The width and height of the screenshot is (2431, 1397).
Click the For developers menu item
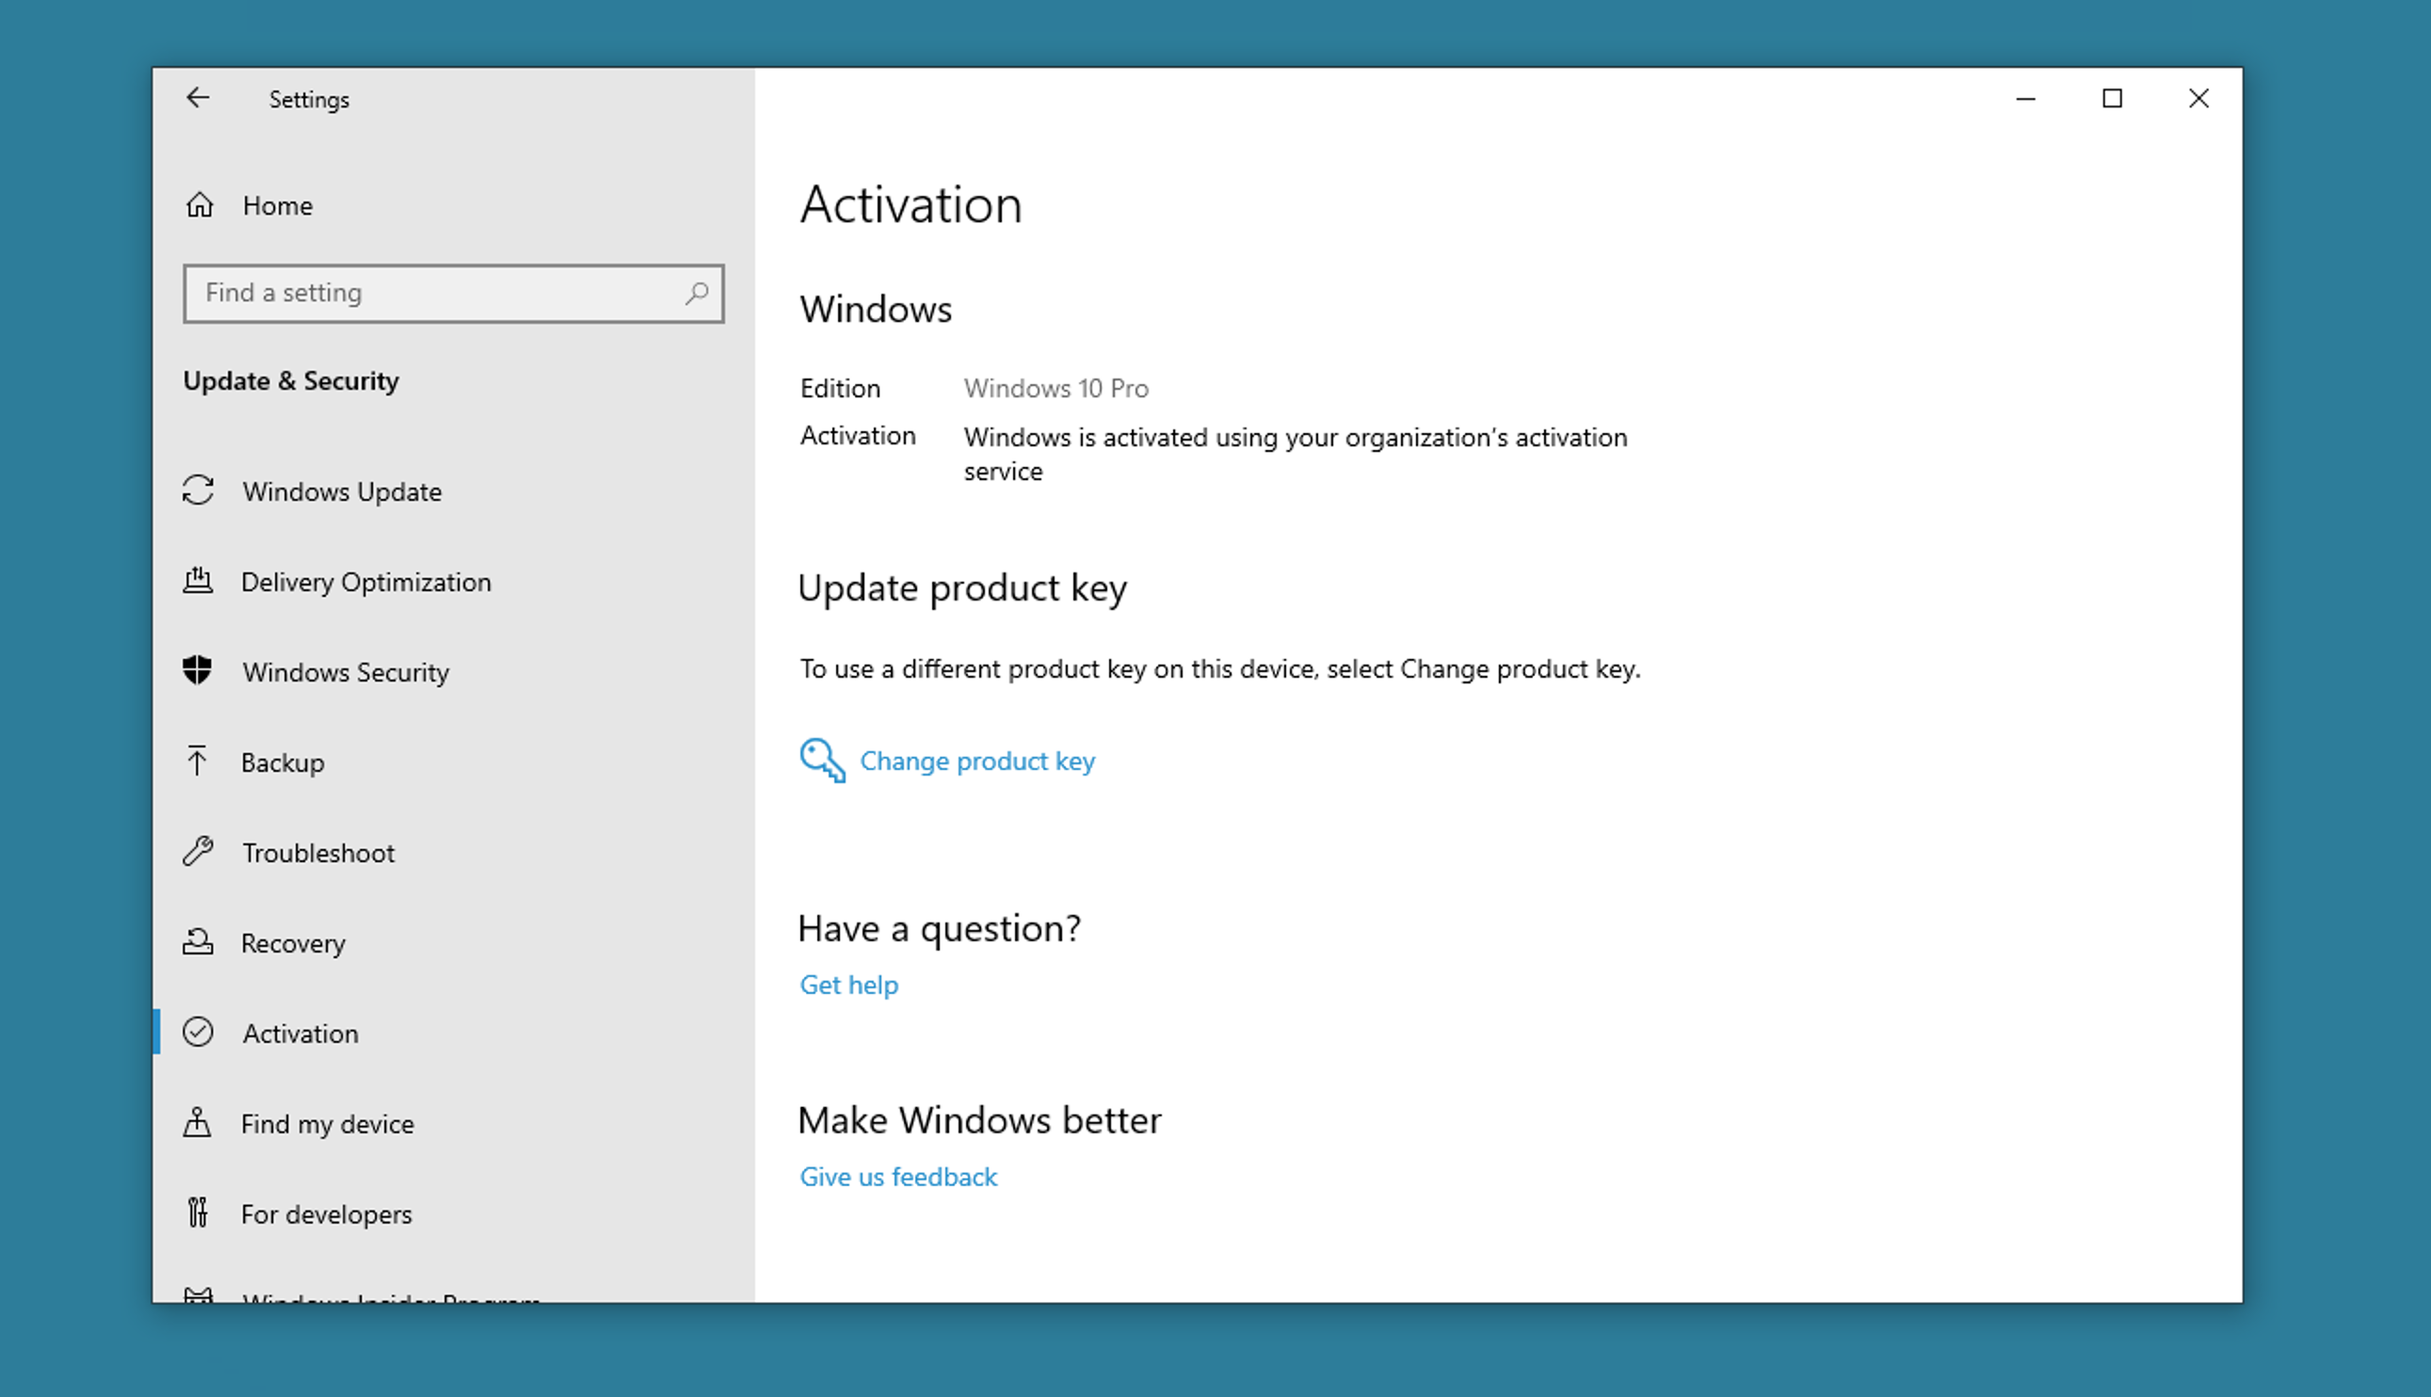point(326,1213)
